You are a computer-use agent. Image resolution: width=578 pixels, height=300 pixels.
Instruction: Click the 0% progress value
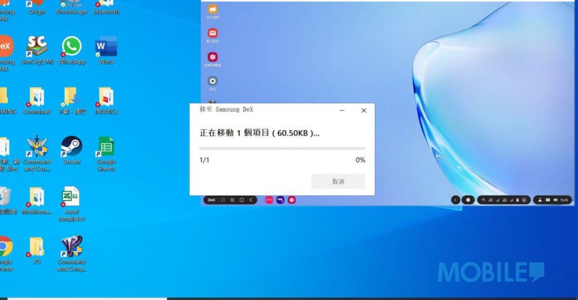tap(361, 160)
